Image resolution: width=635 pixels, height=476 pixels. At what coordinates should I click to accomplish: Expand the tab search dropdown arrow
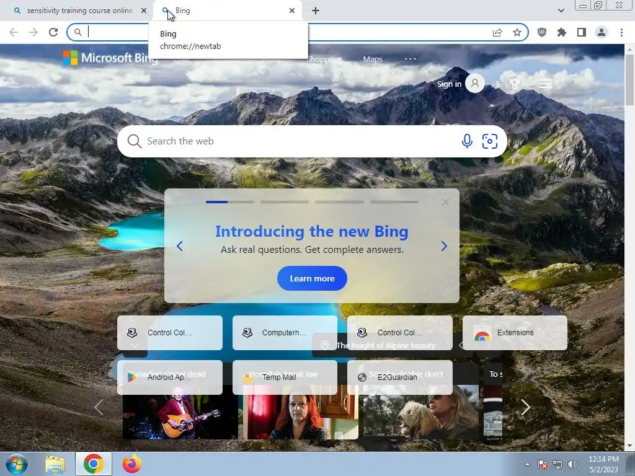561,11
